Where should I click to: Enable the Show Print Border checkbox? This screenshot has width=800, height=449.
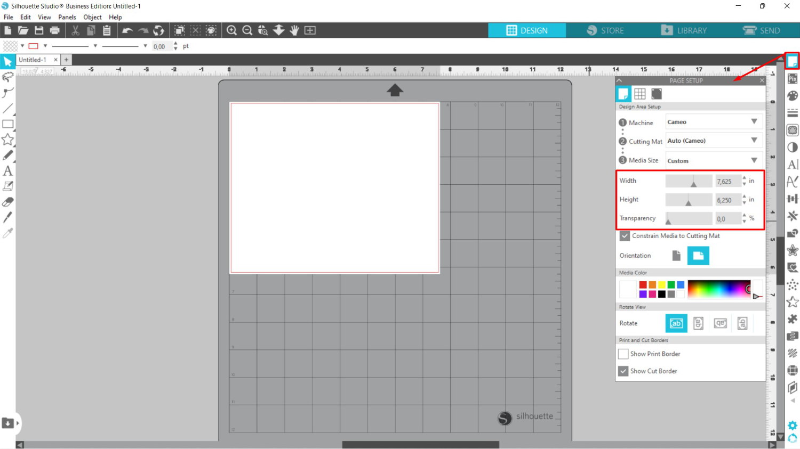coord(623,354)
